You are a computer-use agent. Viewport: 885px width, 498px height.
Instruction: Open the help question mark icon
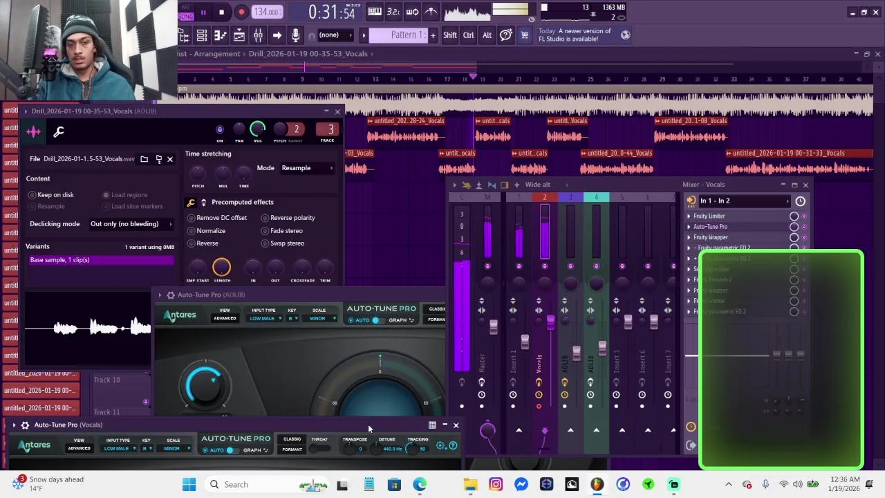pos(506,35)
